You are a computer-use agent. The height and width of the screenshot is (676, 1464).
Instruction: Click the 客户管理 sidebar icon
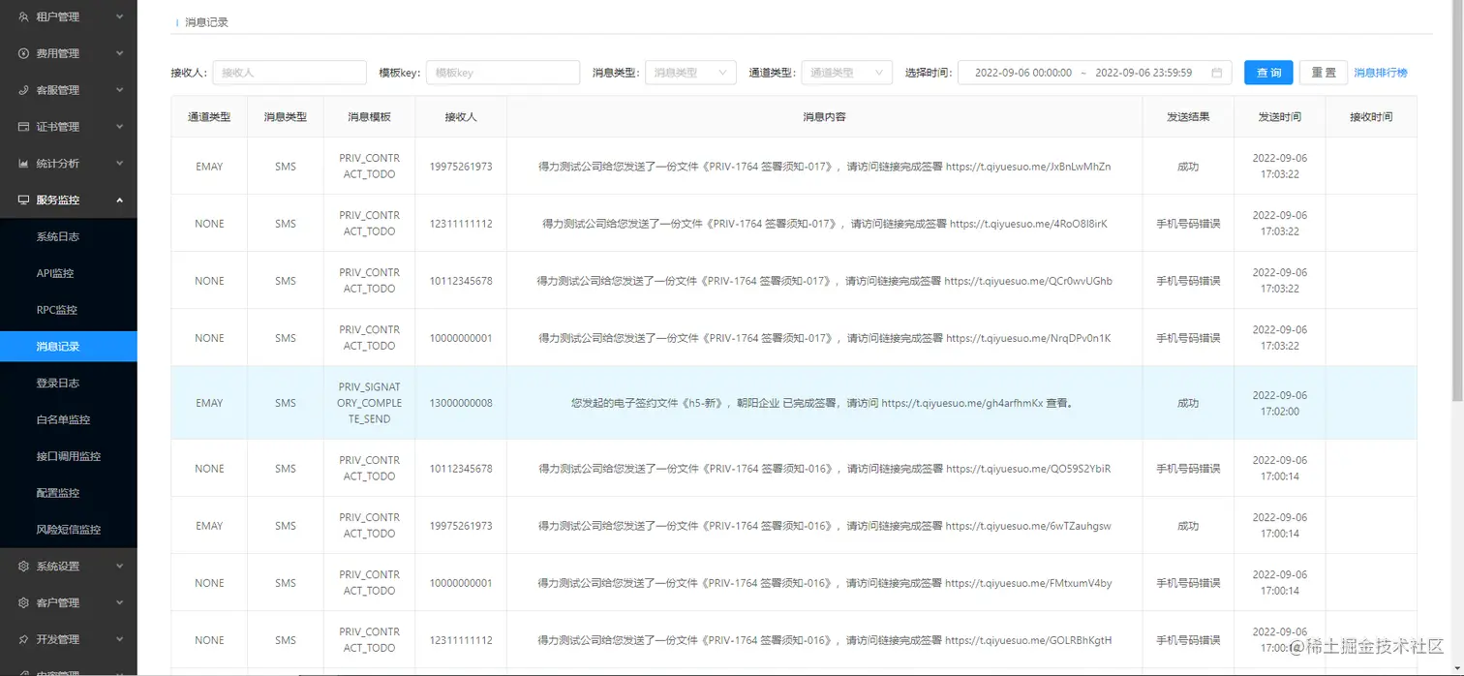coord(23,603)
